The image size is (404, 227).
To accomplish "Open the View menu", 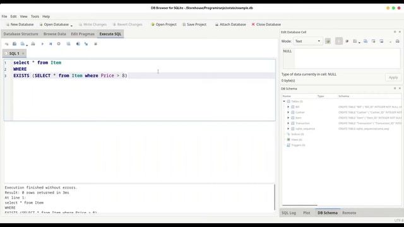I will point(24,16).
